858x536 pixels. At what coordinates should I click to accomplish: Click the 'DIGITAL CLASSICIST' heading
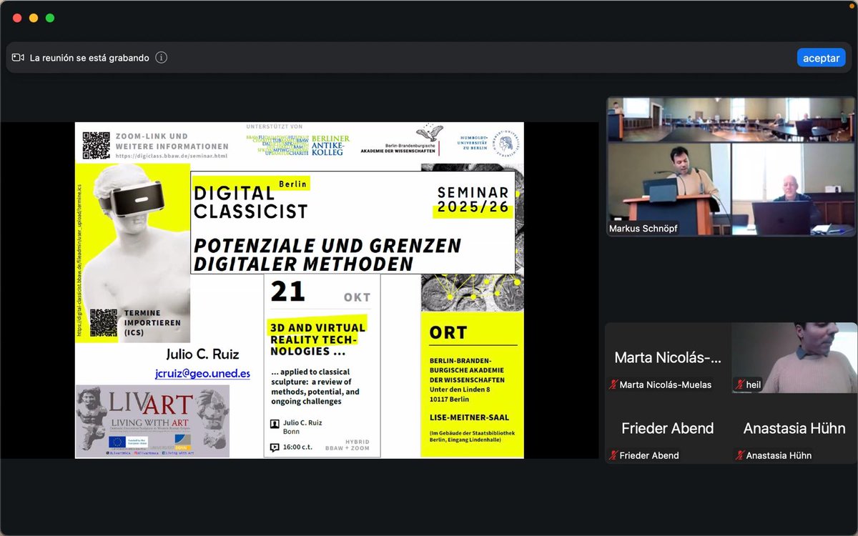tap(250, 202)
